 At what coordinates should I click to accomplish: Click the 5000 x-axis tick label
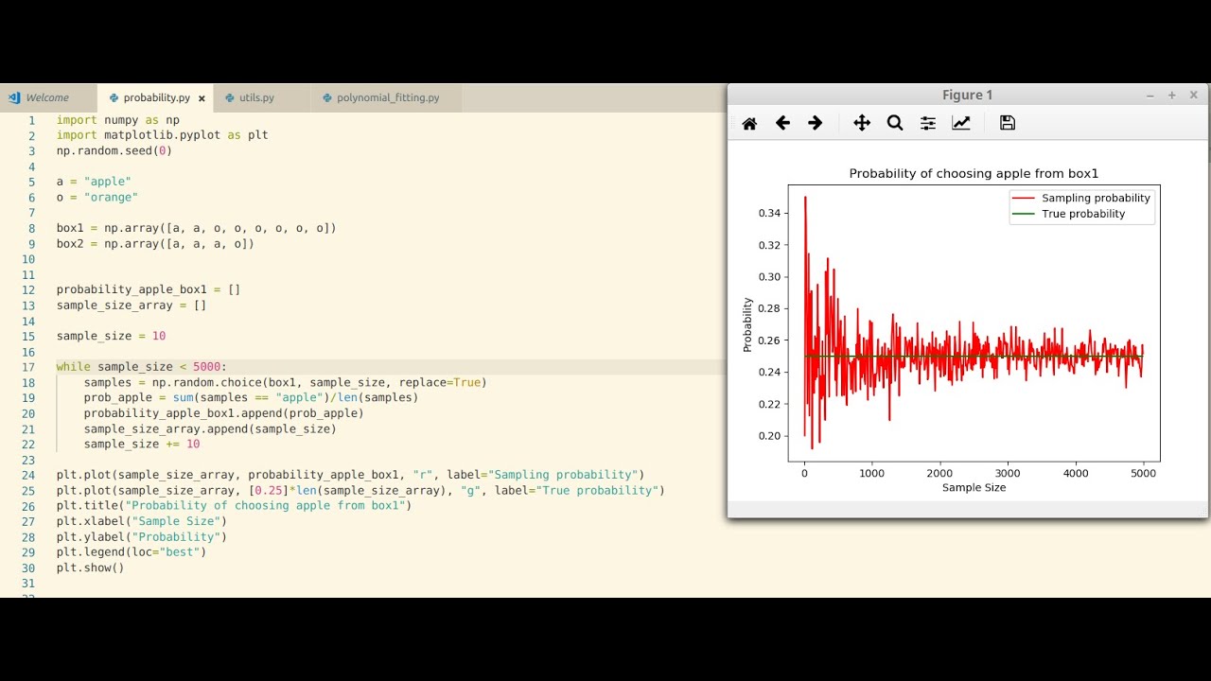click(x=1143, y=474)
